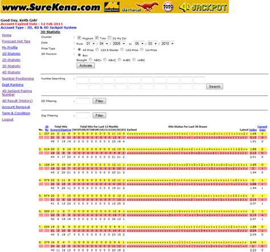The width and height of the screenshot is (270, 252).
Task: Open the To year dropdown showing 2010
Action: [167, 44]
